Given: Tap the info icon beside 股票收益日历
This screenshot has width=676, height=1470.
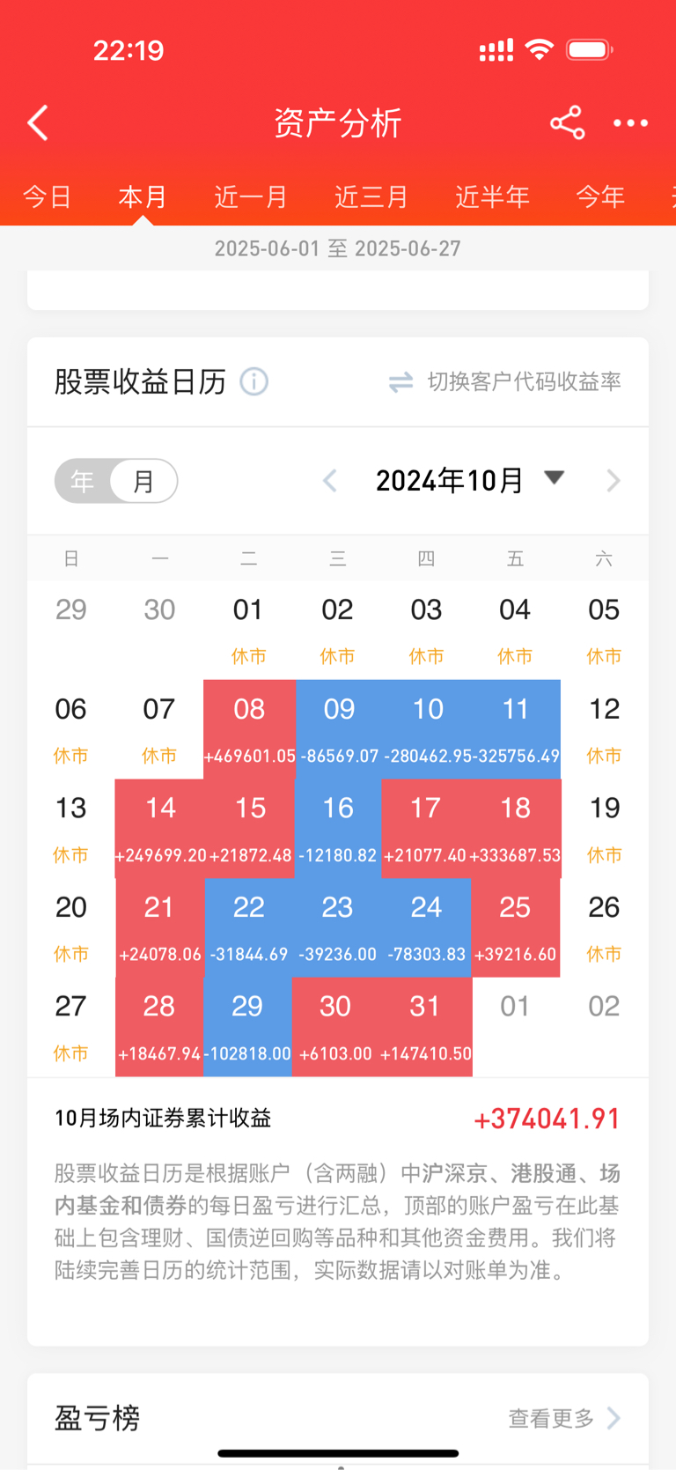Looking at the screenshot, I should pyautogui.click(x=254, y=381).
